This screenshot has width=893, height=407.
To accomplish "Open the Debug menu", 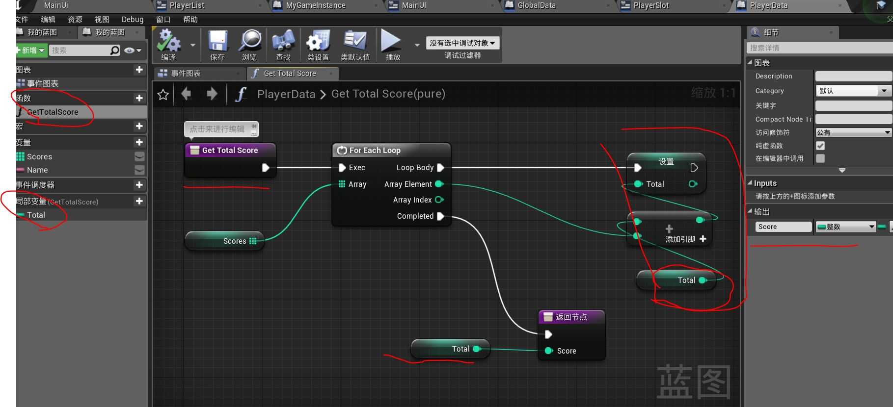I will pyautogui.click(x=133, y=20).
